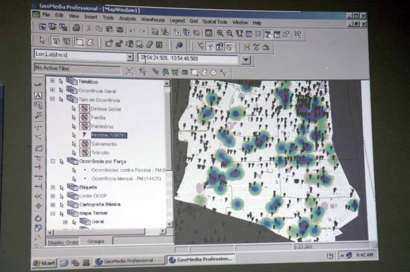This screenshot has width=410, height=272.
Task: Click legend scroll right arrow
Action: [x=163, y=231]
